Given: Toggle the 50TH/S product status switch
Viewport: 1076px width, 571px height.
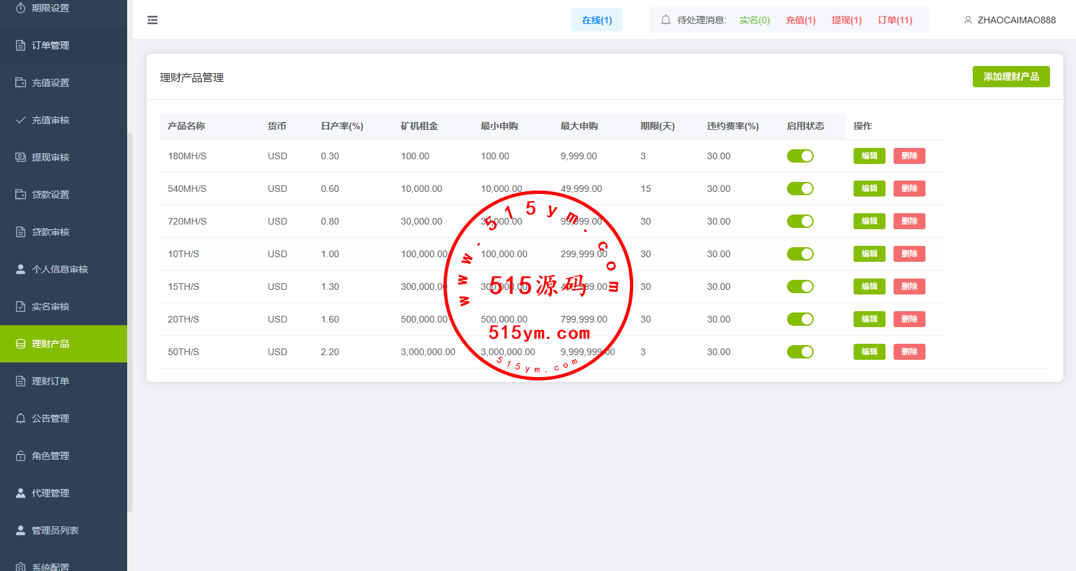Looking at the screenshot, I should tap(800, 352).
